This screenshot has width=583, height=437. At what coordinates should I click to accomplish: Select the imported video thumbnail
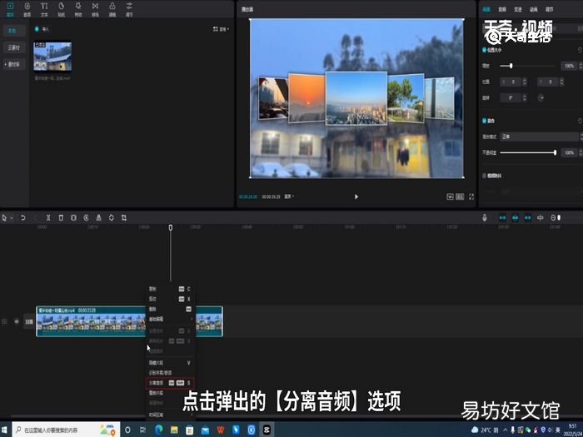coord(52,56)
